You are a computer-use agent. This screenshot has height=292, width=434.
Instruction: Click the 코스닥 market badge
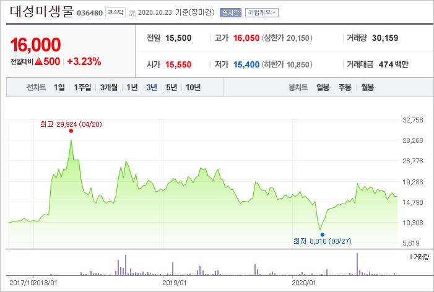coord(115,13)
